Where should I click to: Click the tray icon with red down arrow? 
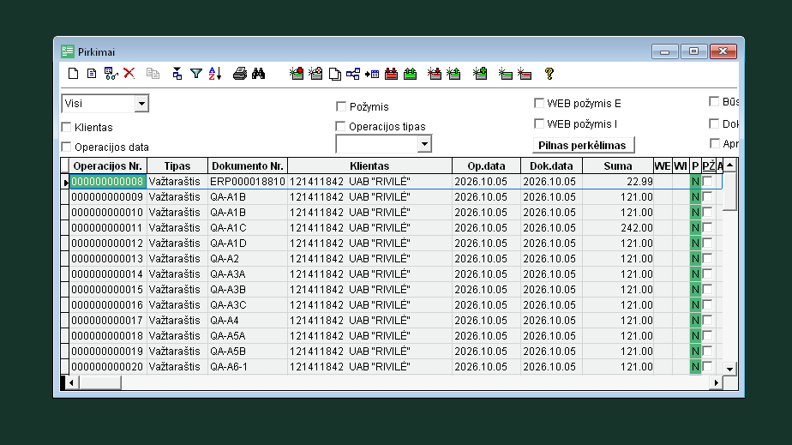pyautogui.click(x=297, y=74)
